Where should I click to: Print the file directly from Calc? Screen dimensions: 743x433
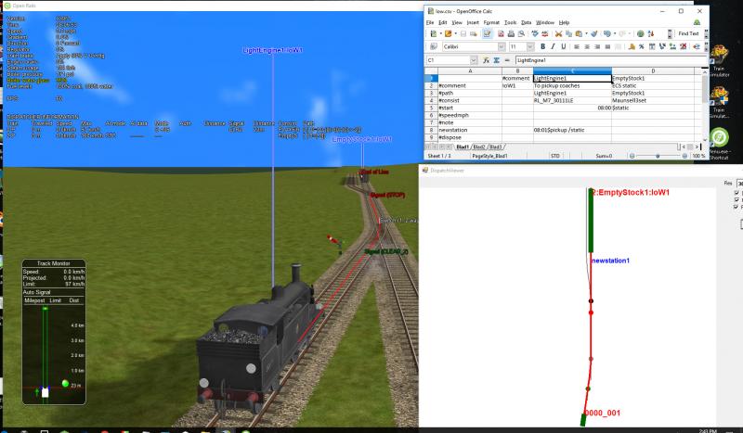[x=511, y=33]
